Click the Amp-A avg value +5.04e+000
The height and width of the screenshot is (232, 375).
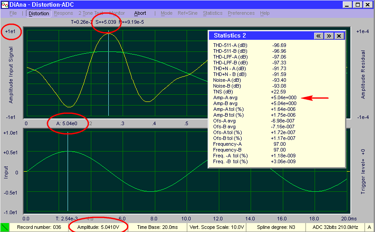pos(284,97)
